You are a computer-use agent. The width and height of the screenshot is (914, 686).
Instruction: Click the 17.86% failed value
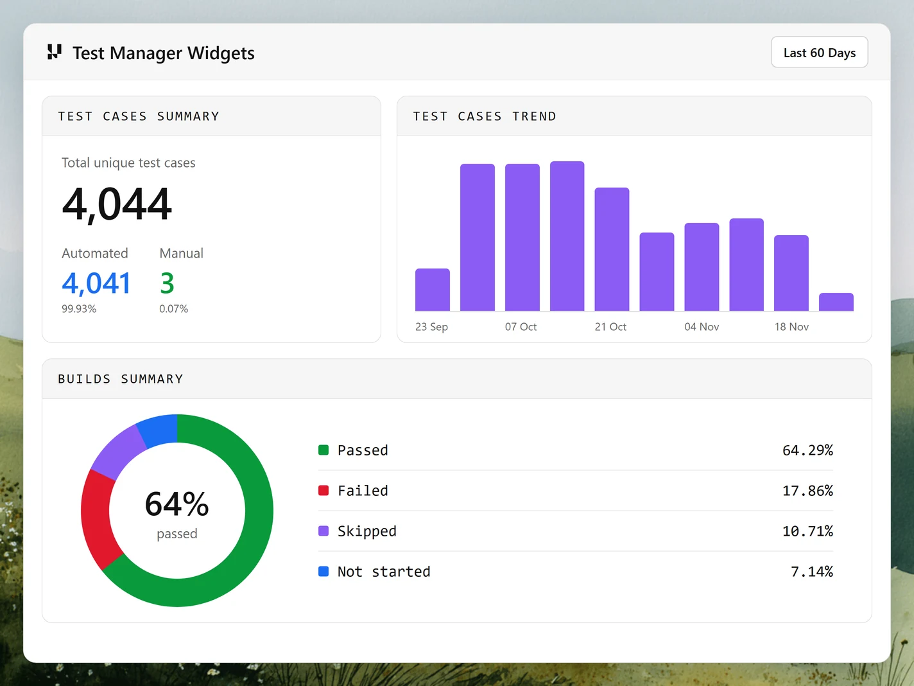(x=807, y=491)
